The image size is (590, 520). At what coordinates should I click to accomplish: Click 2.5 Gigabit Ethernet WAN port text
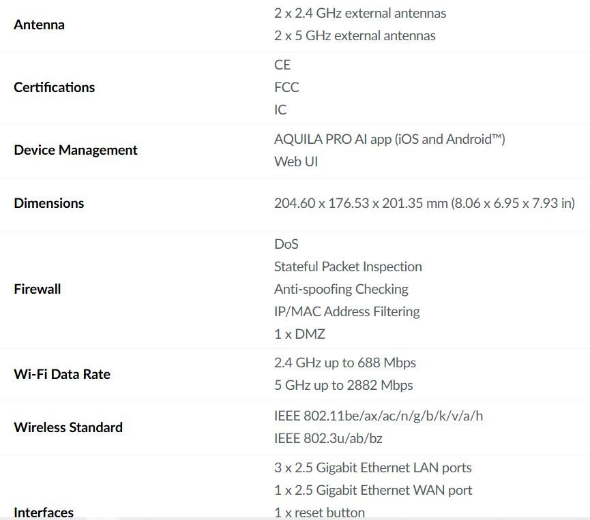(x=373, y=490)
